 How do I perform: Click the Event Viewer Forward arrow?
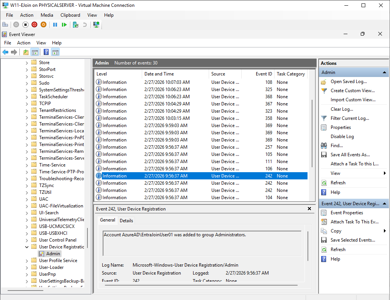click(14, 52)
